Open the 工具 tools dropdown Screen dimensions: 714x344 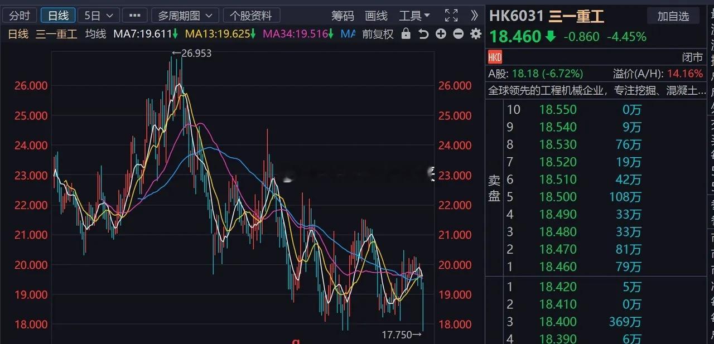414,16
